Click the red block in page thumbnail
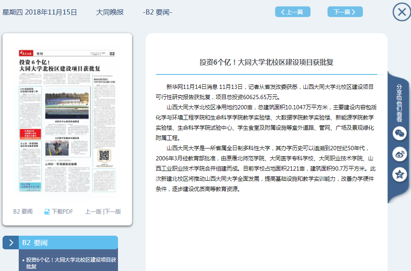Viewport: 411px width, 271px height. pos(30,133)
